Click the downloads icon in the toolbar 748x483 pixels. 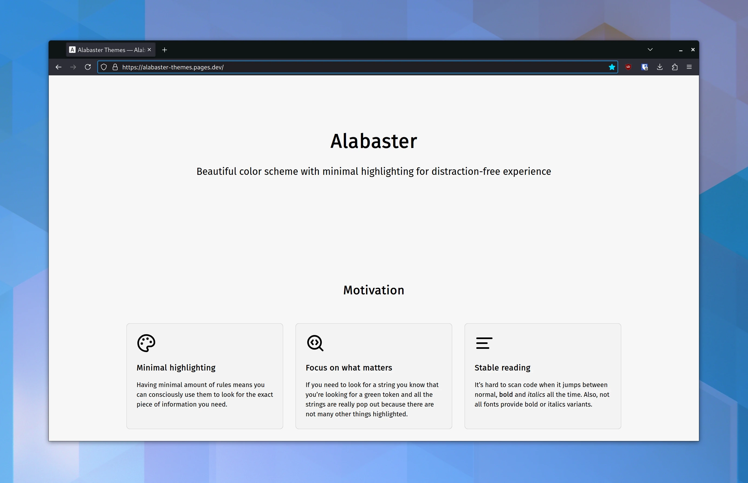[x=660, y=67]
